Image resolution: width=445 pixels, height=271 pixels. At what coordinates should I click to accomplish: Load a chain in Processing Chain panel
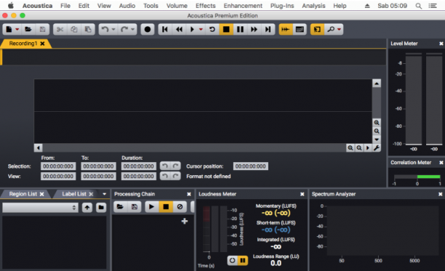tap(120, 206)
